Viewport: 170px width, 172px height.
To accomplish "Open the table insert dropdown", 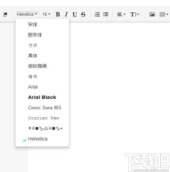I will coord(164,14).
